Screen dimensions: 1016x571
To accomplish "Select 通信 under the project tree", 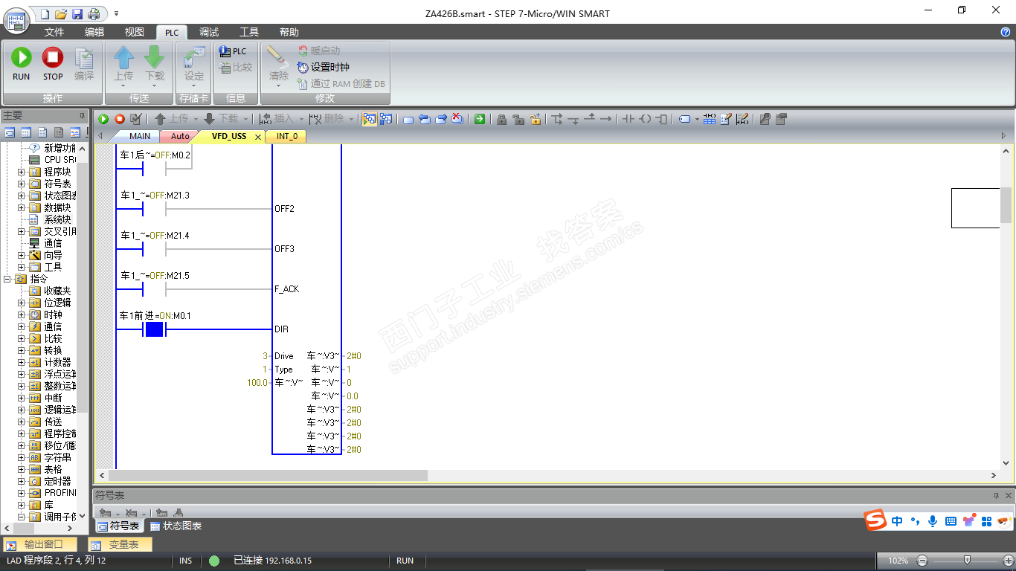I will [53, 243].
